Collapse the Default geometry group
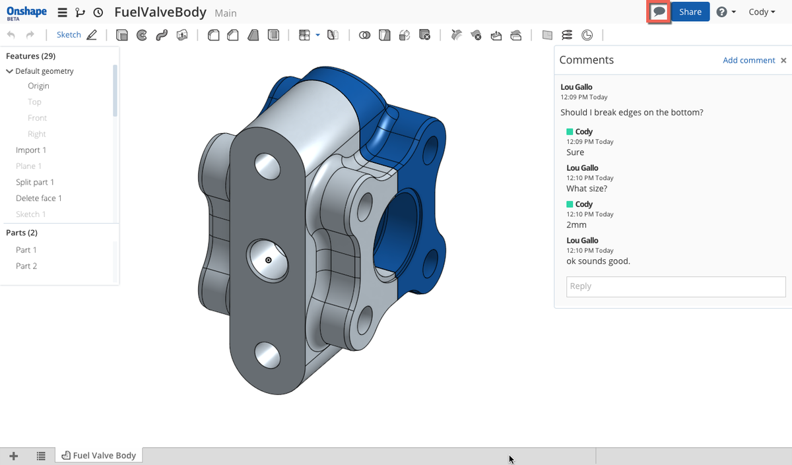 tap(8, 71)
